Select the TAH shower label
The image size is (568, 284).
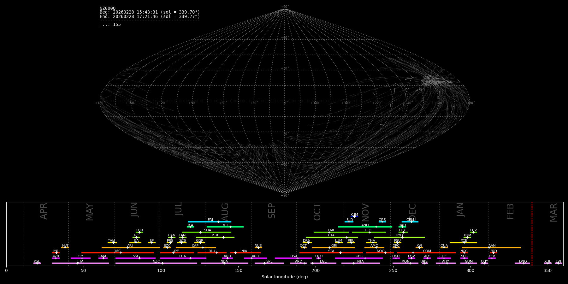coord(111,241)
